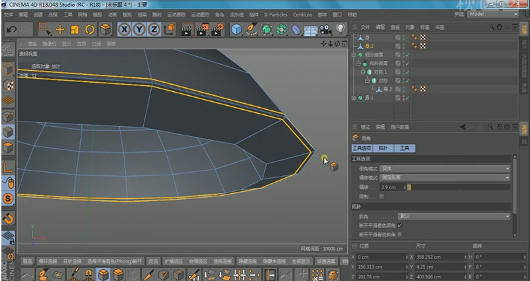Click the Undo arrow icon
Image resolution: width=530 pixels, height=281 pixels.
11,29
